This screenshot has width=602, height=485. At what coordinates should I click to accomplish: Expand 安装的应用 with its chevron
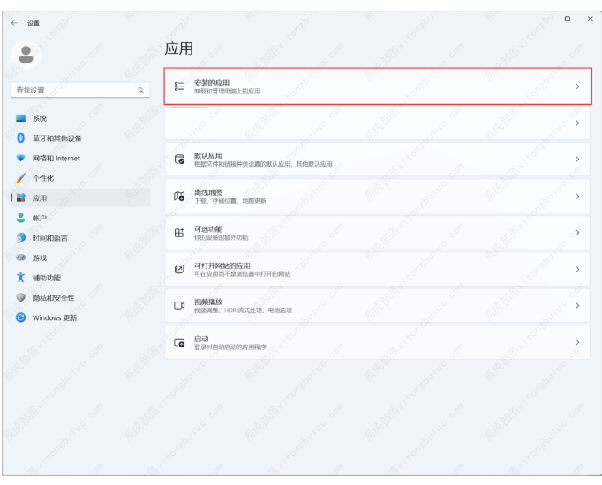pyautogui.click(x=577, y=86)
